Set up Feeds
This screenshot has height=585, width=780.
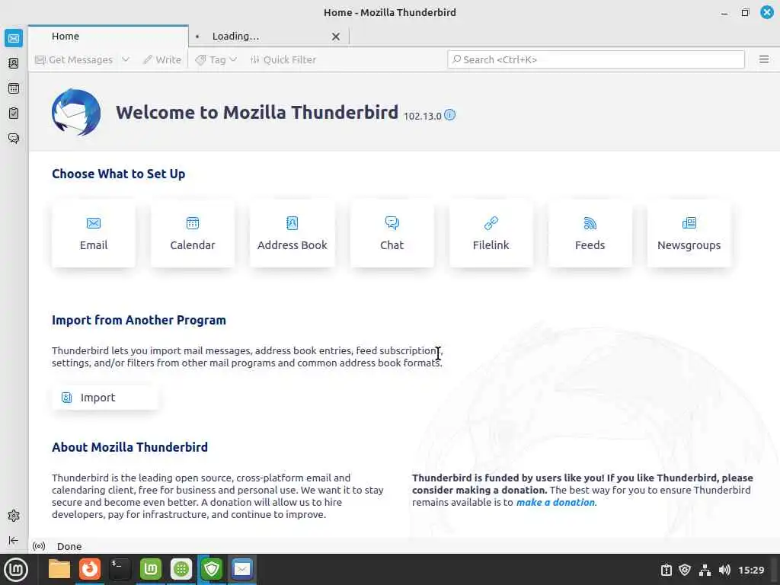click(x=590, y=234)
